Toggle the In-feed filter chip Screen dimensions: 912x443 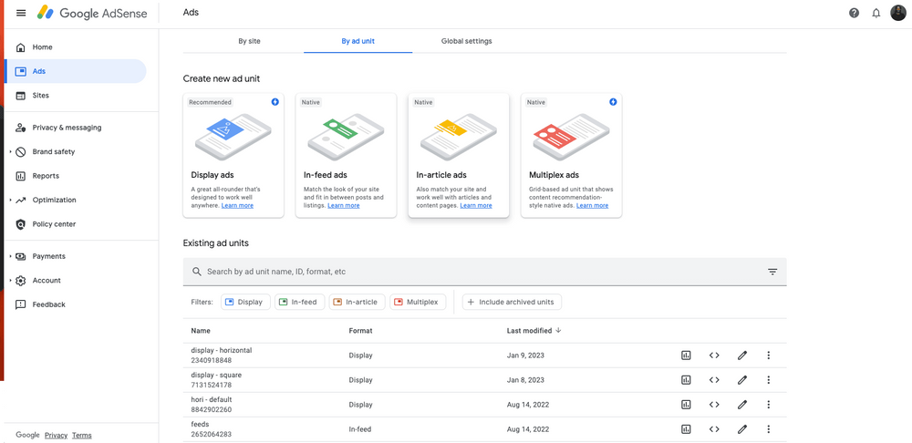[298, 302]
